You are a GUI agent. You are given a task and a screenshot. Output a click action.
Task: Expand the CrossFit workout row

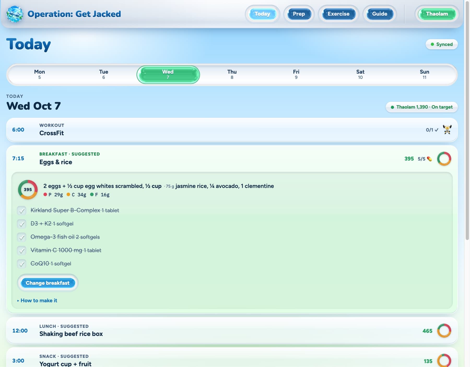click(232, 130)
